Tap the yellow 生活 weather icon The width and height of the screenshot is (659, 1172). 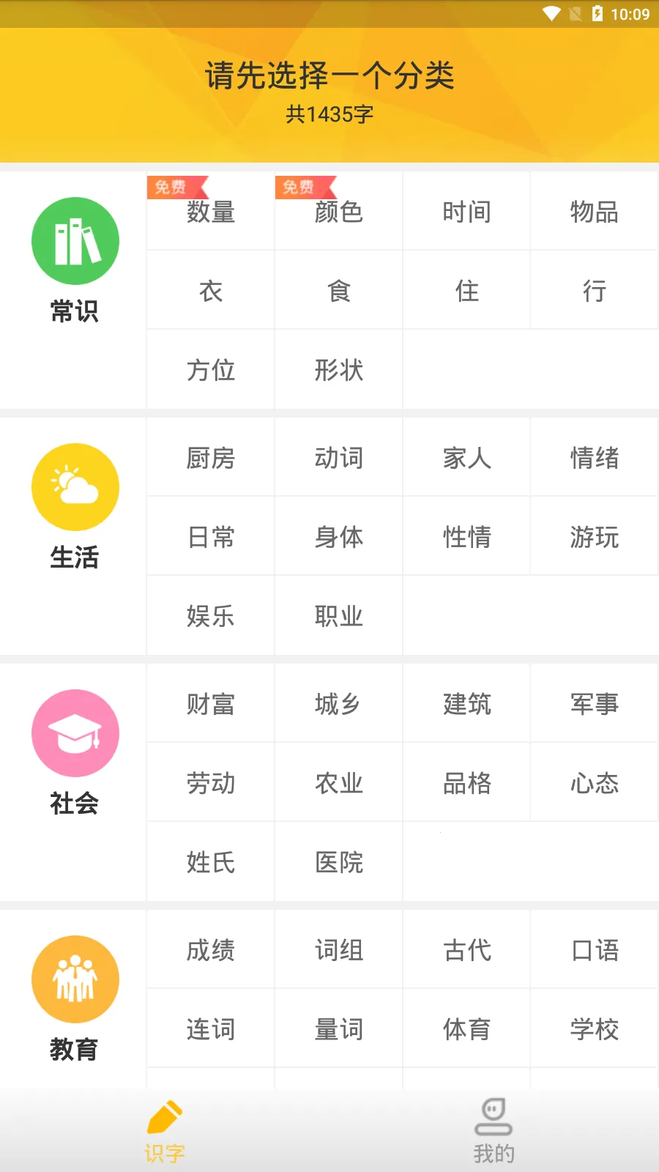[75, 487]
